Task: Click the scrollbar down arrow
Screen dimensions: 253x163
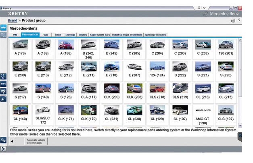Action: pos(240,125)
